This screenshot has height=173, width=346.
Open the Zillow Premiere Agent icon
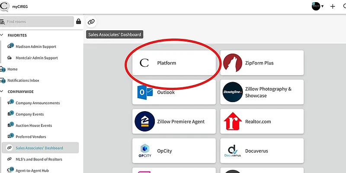(144, 122)
